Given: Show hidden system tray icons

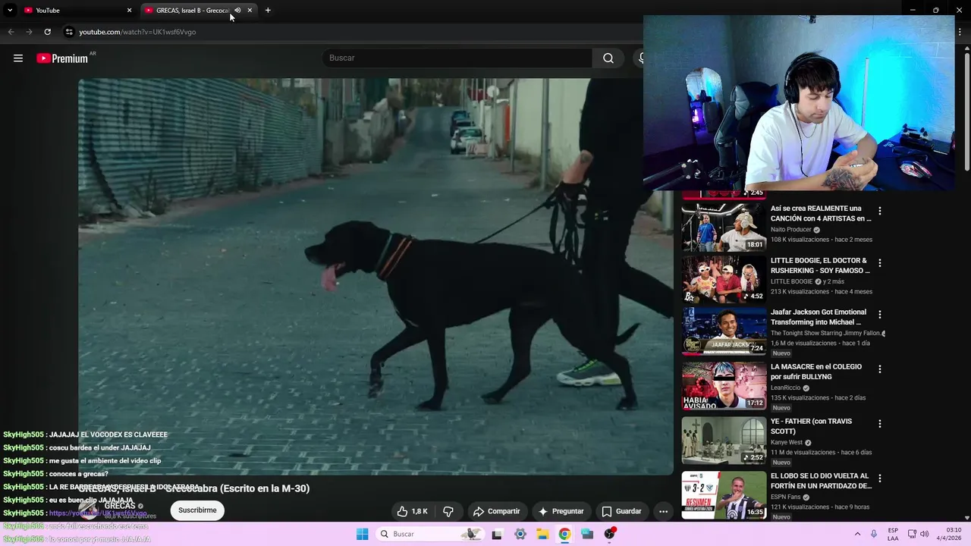Looking at the screenshot, I should pyautogui.click(x=857, y=534).
